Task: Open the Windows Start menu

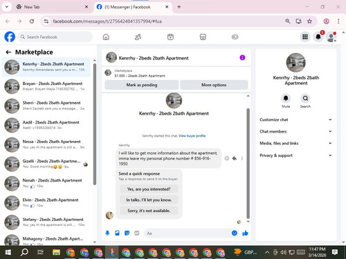Action: click(8, 252)
